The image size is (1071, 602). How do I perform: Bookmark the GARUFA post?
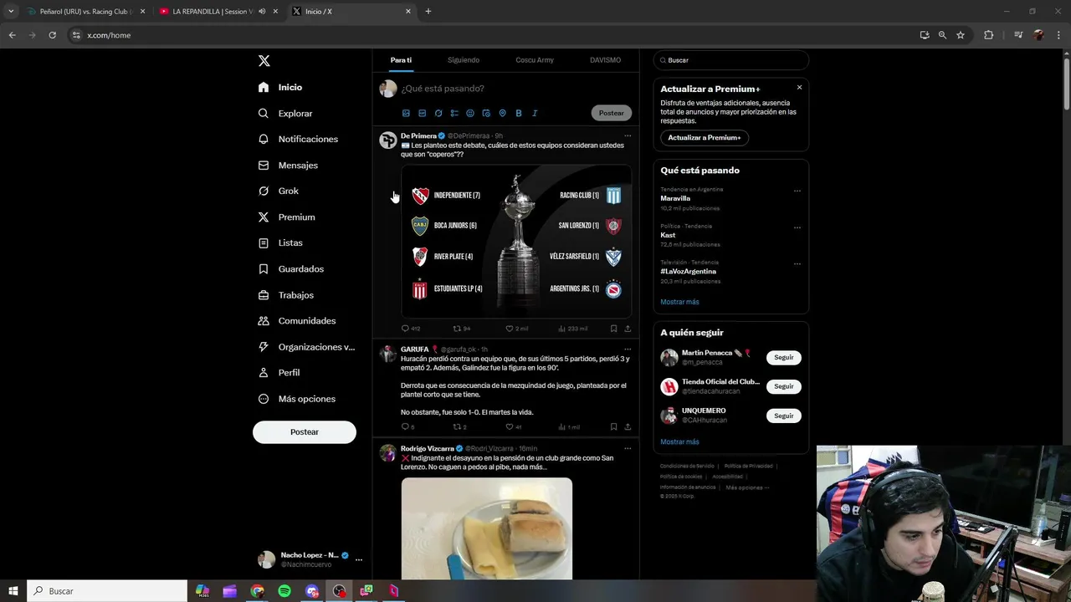(x=613, y=427)
